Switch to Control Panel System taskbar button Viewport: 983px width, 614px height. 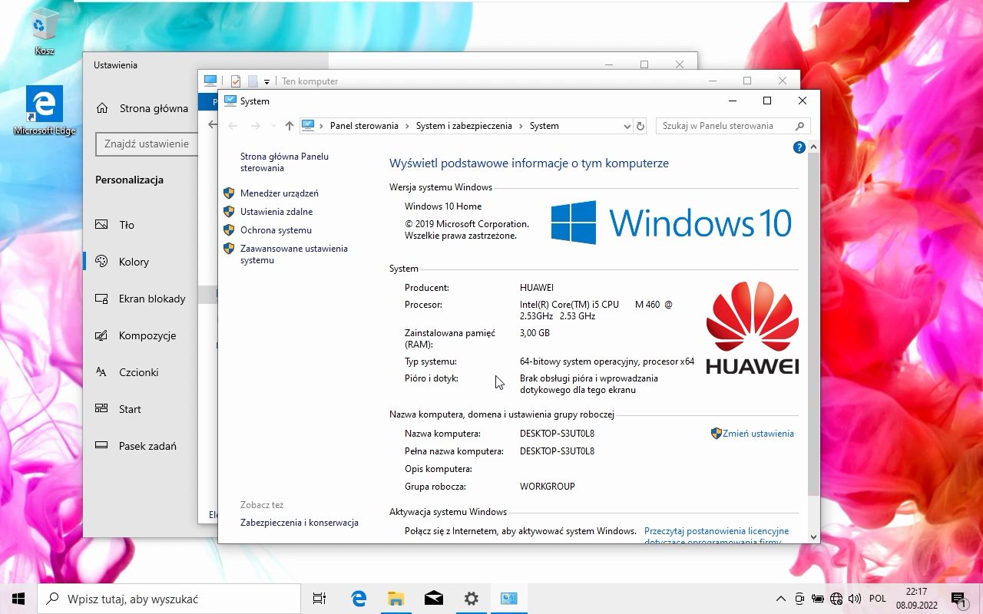click(508, 599)
